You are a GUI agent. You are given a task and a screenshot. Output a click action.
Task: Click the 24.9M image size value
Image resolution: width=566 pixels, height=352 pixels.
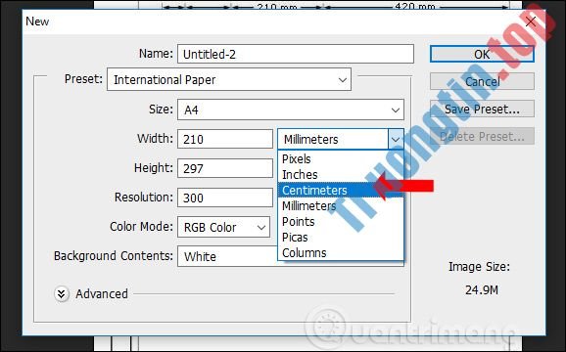[482, 290]
